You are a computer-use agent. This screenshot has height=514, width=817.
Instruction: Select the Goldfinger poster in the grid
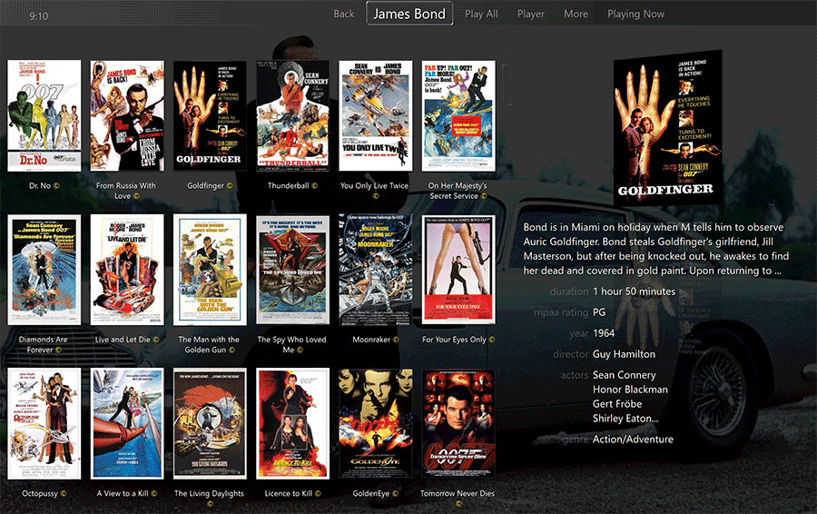210,115
